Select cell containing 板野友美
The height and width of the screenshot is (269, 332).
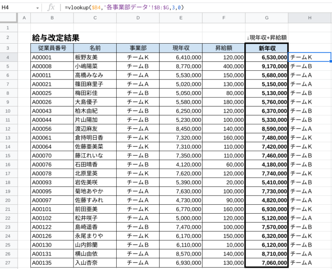coord(95,57)
